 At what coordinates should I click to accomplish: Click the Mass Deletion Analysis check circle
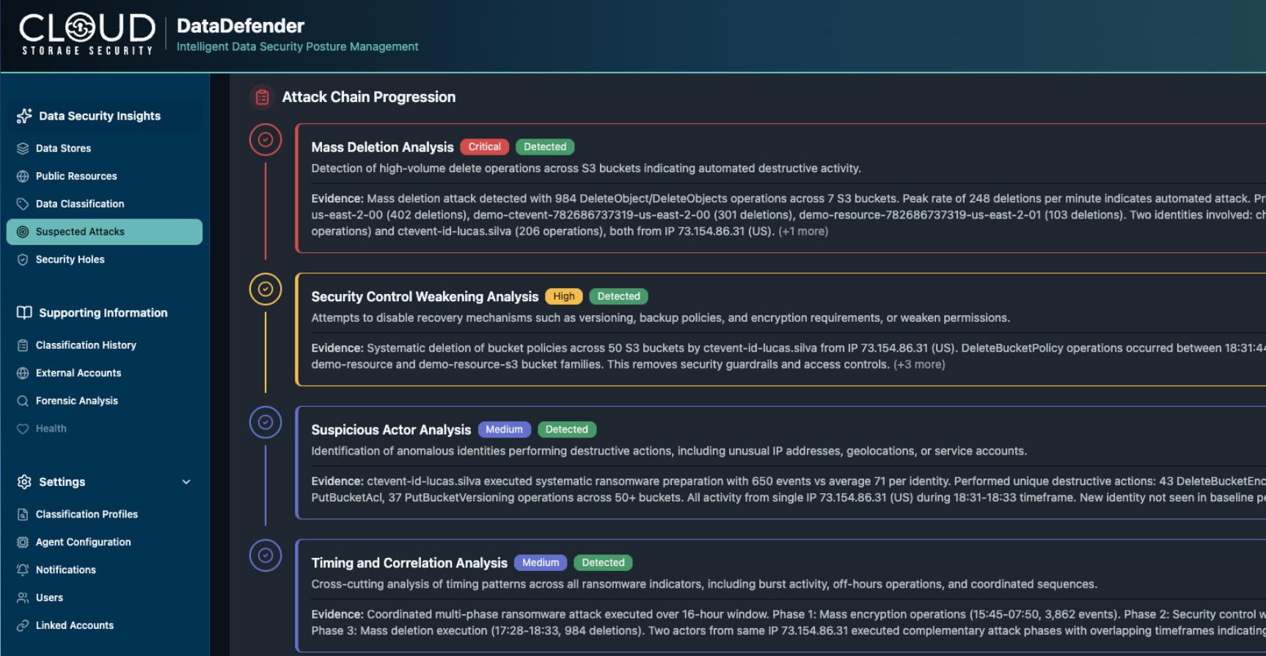266,139
